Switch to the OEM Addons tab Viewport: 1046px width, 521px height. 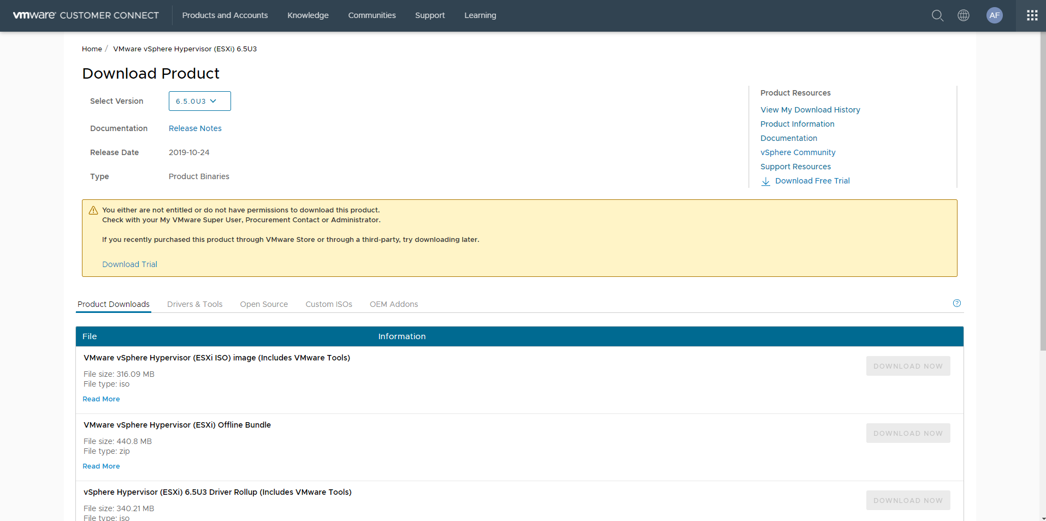coord(394,304)
